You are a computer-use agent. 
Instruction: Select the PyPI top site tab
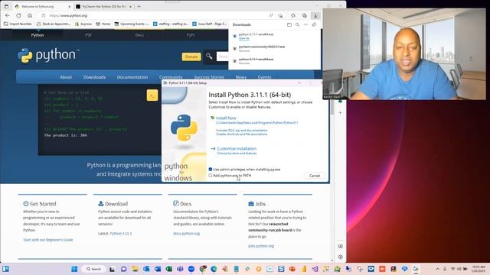click(x=191, y=35)
